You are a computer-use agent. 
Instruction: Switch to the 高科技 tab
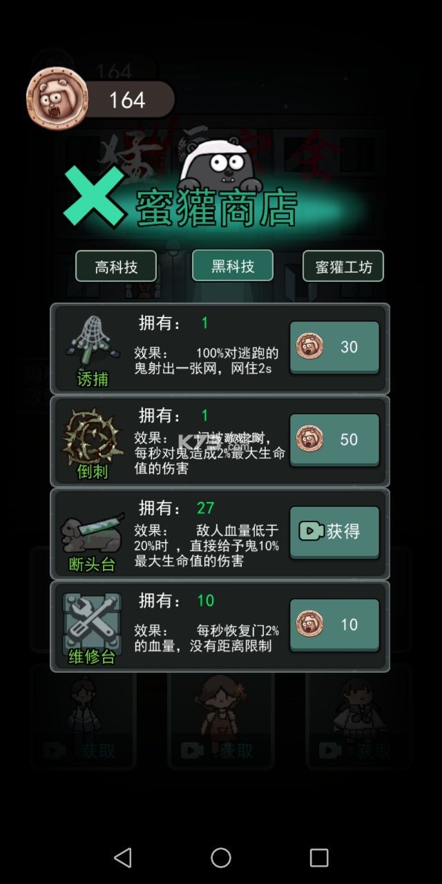pos(116,267)
